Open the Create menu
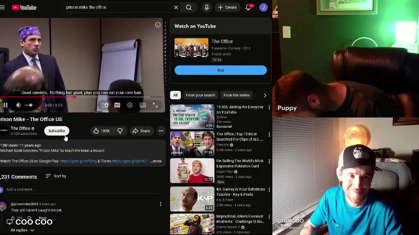Screen dimensions: 419x235 [x=228, y=7]
